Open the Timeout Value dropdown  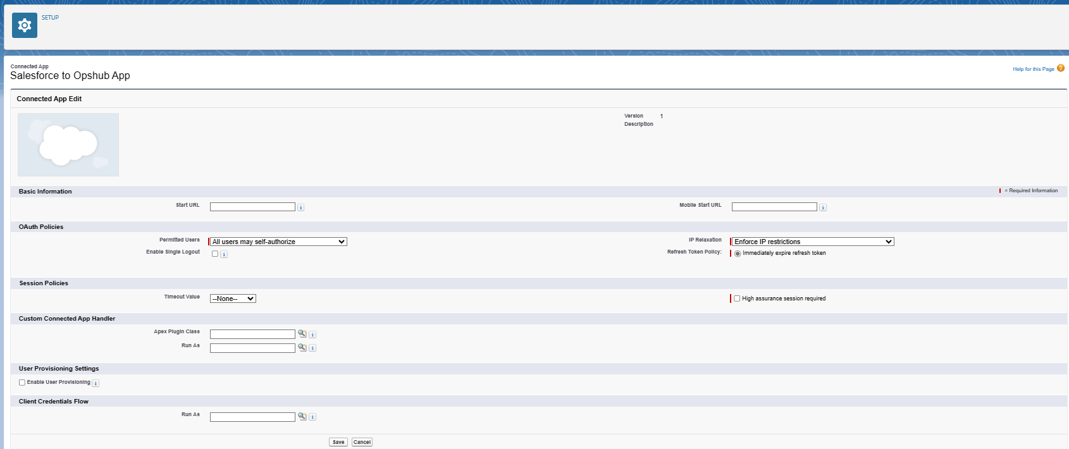pos(233,298)
